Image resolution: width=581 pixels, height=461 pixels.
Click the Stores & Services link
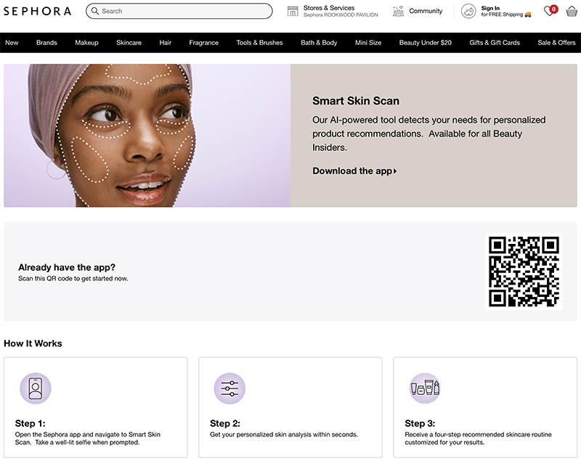coord(329,8)
